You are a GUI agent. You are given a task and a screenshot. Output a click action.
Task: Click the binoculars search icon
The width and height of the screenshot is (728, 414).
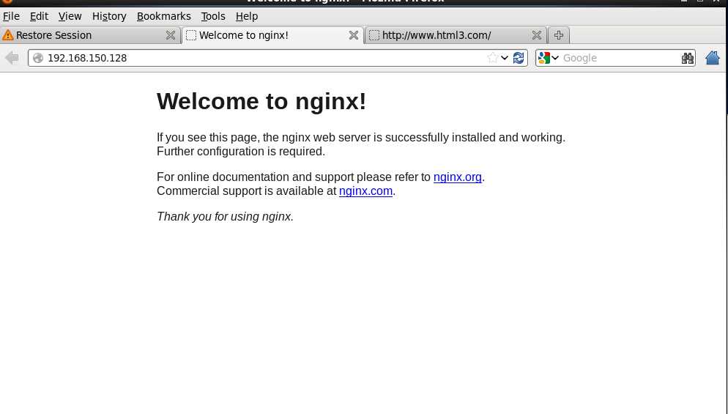coord(687,58)
